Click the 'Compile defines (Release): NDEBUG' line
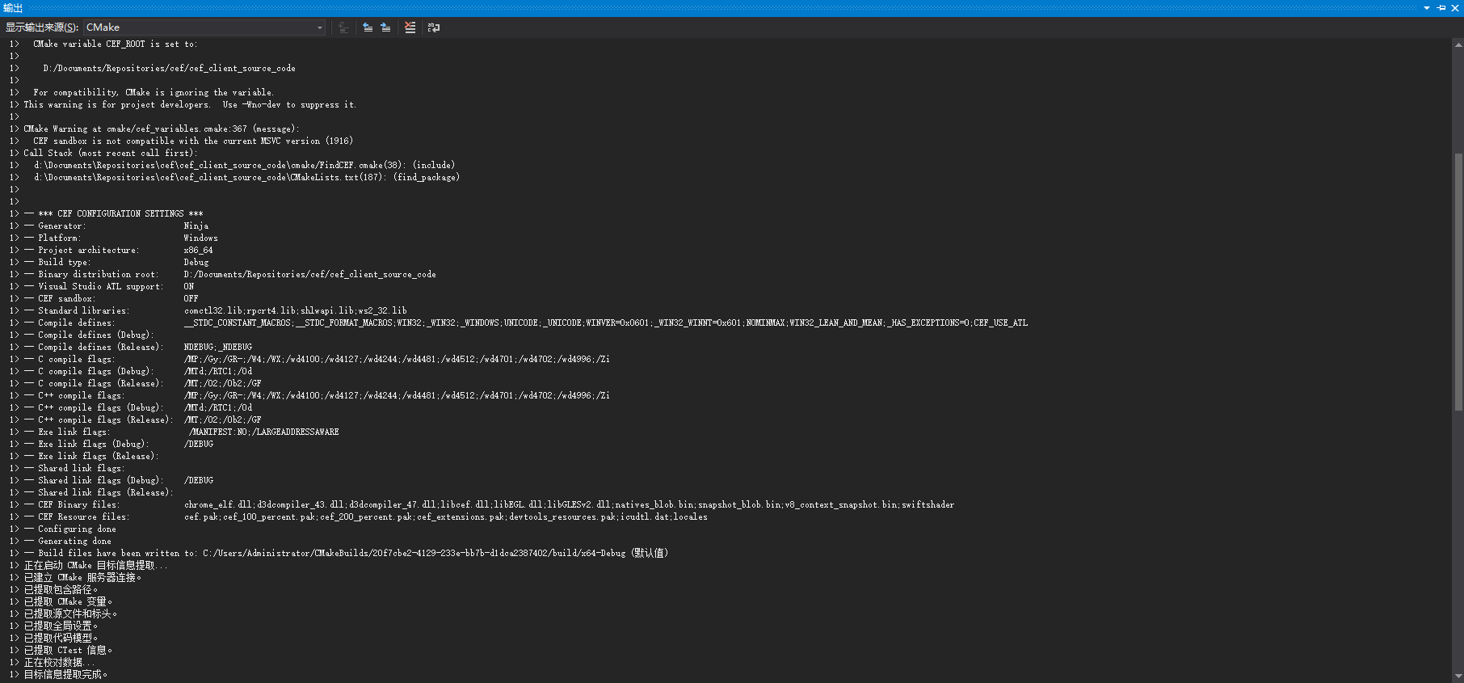Viewport: 1464px width, 683px height. [x=138, y=348]
